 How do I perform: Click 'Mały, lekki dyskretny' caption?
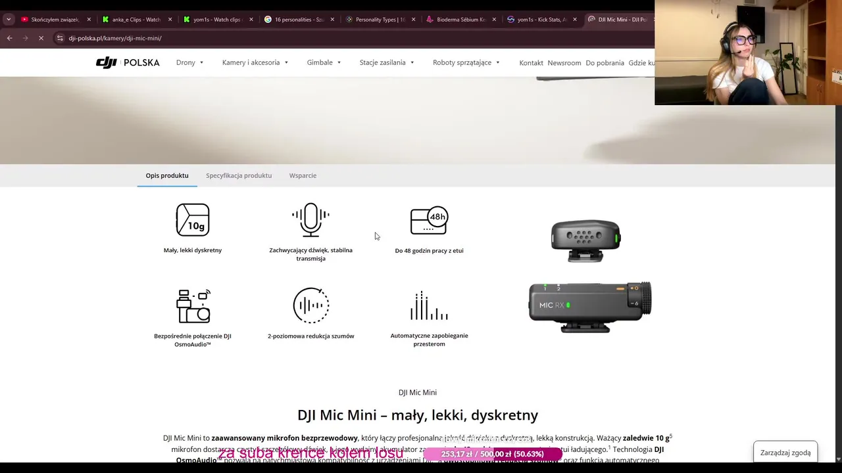tap(193, 250)
